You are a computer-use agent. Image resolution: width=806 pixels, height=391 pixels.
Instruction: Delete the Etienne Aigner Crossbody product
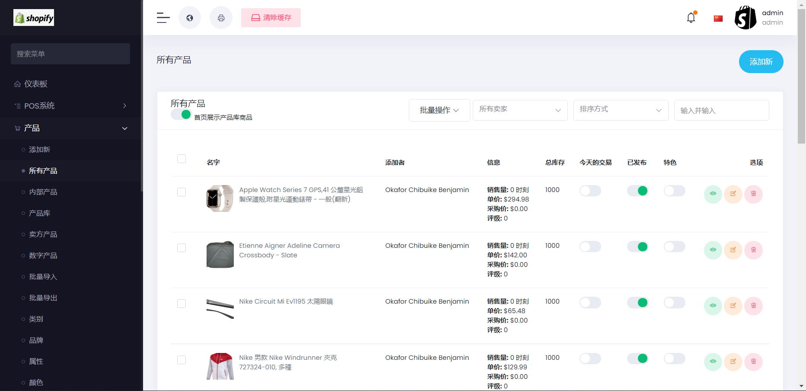click(754, 250)
